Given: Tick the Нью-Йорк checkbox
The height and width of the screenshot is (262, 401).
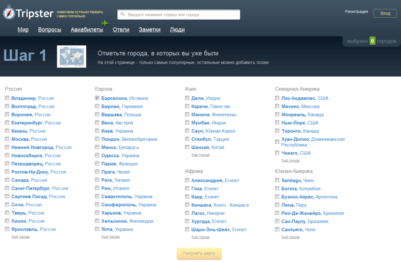Looking at the screenshot, I should click(x=277, y=123).
